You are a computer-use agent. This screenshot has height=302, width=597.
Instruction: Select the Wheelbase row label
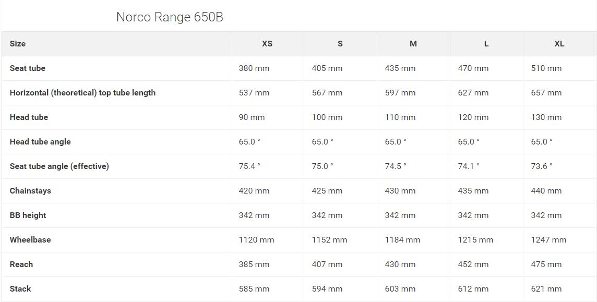pos(30,240)
